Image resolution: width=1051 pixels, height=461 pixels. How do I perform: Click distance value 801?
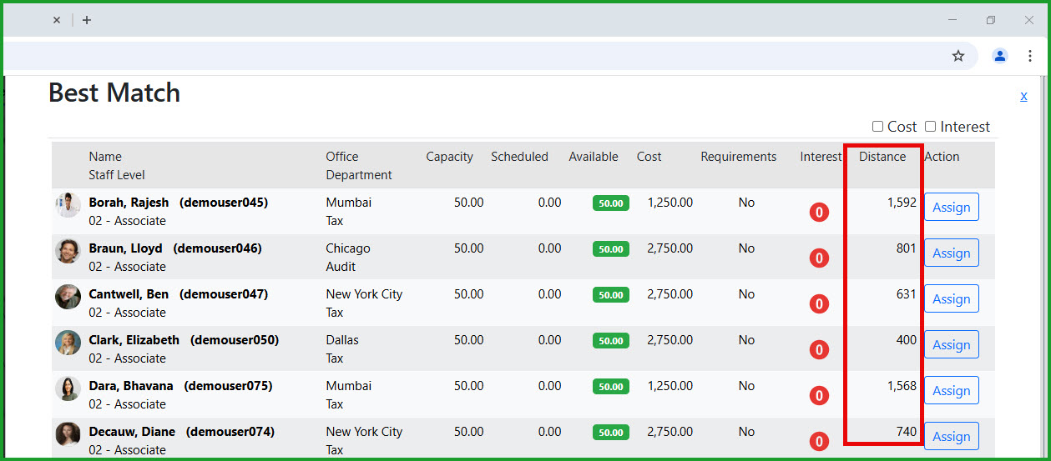pos(907,248)
